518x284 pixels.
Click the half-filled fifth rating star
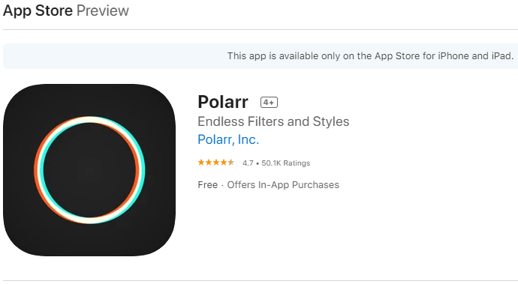[x=231, y=163]
